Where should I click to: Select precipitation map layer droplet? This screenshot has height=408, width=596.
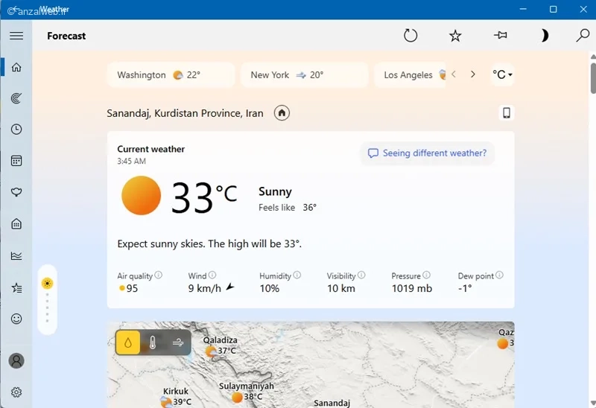128,342
